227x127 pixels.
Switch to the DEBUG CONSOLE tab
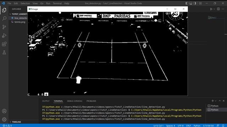pos(74,101)
